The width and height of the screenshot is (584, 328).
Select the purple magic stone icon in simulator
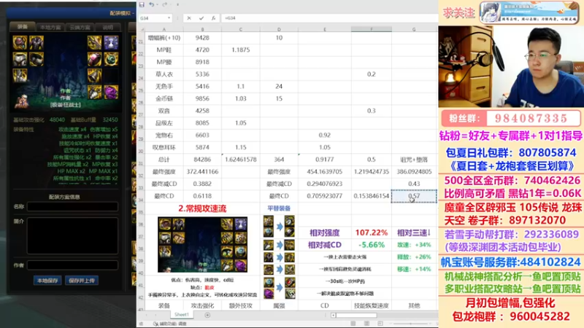(x=111, y=92)
